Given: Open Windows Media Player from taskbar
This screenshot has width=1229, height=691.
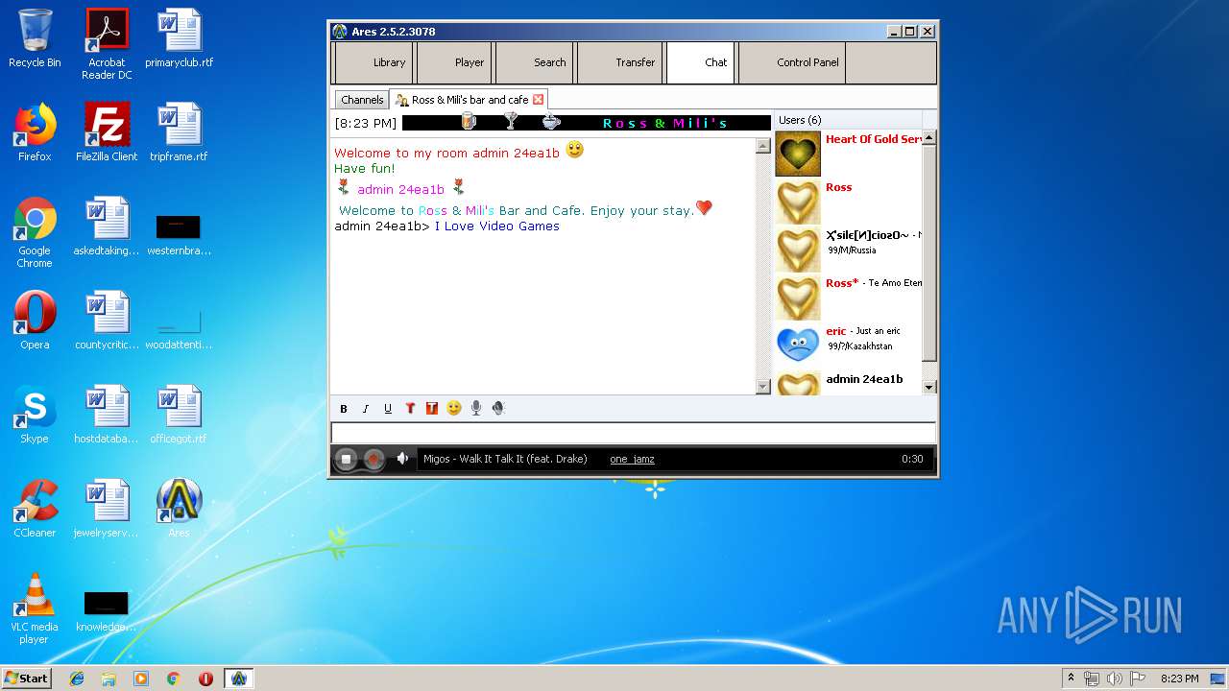Looking at the screenshot, I should point(141,679).
